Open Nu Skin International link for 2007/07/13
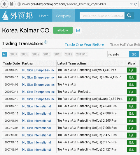 pos(36,142)
